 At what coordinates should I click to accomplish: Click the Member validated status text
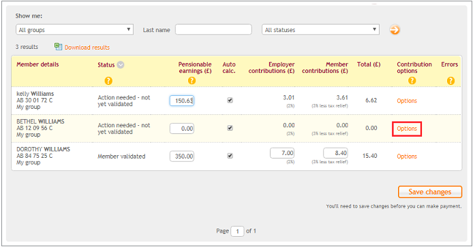click(121, 156)
